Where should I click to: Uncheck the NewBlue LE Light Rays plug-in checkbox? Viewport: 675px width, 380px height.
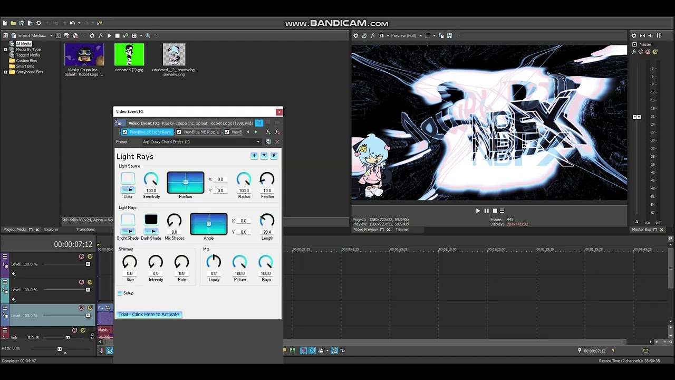click(x=125, y=132)
